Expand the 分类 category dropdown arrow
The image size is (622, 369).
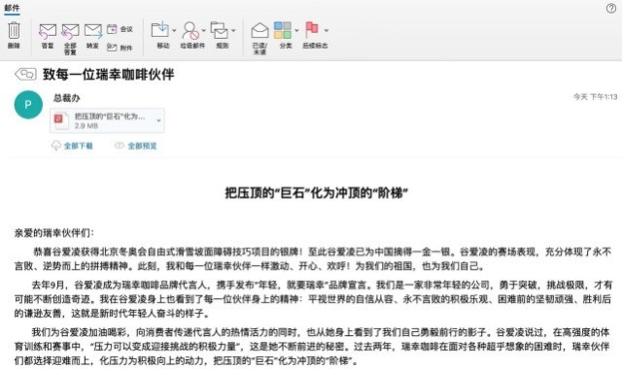[x=296, y=30]
